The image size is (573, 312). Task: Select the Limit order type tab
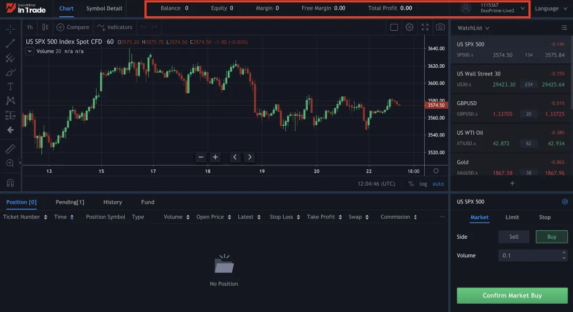pos(512,218)
